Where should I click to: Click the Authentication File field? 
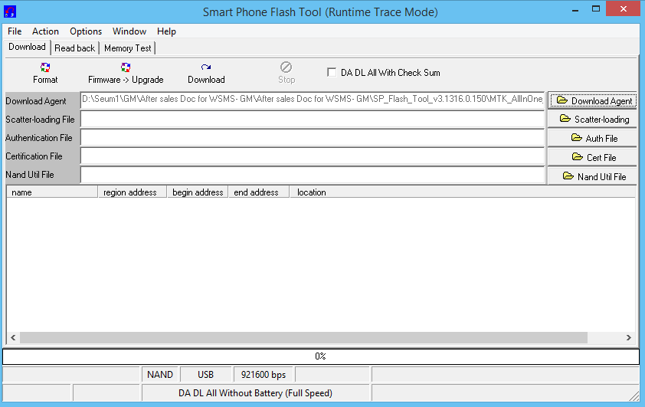[x=313, y=138]
